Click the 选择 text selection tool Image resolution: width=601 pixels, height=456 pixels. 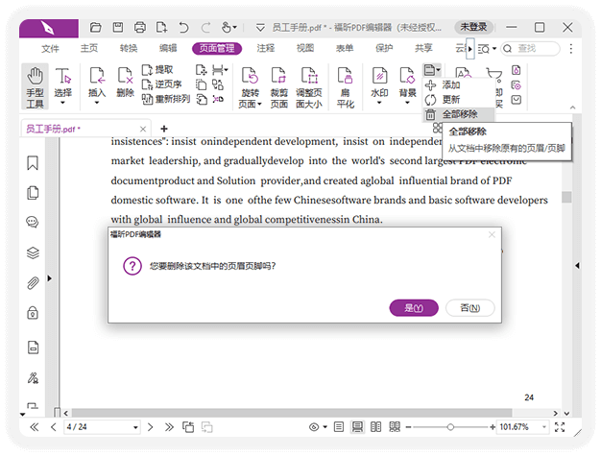pos(62,86)
